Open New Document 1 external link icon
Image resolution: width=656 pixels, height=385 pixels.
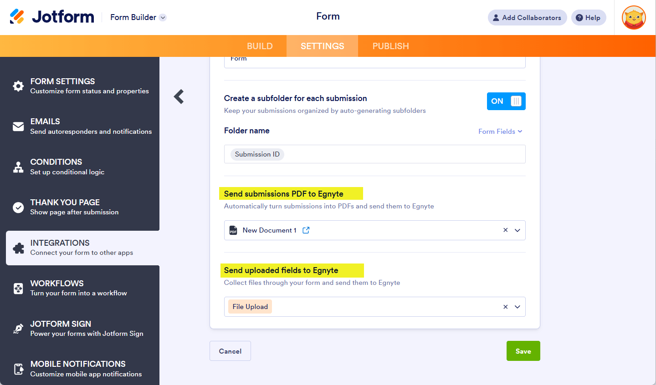306,230
